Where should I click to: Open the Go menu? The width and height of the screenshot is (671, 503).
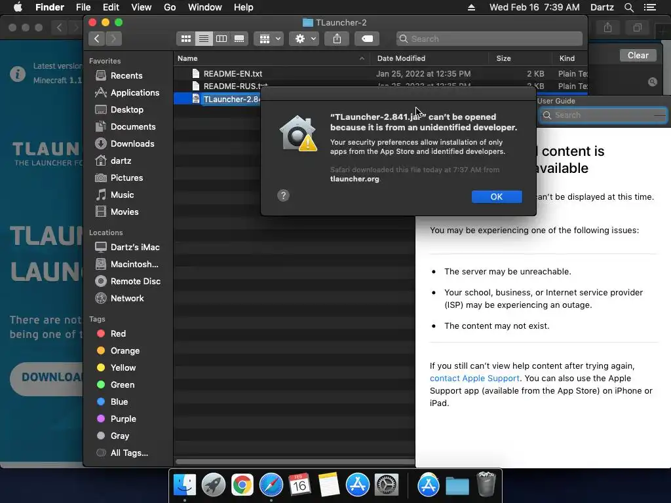(x=170, y=7)
